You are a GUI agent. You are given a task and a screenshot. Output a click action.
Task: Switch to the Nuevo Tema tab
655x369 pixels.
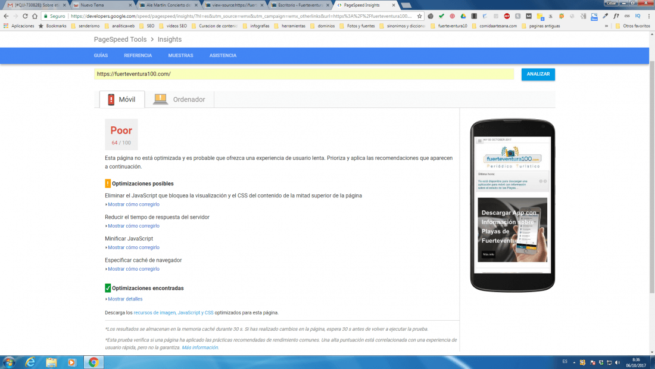[x=102, y=5]
